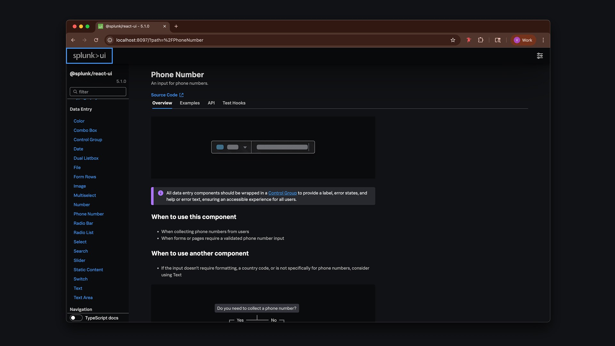This screenshot has height=346, width=615.
Task: Click the splunk>ui logo
Action: [x=89, y=56]
